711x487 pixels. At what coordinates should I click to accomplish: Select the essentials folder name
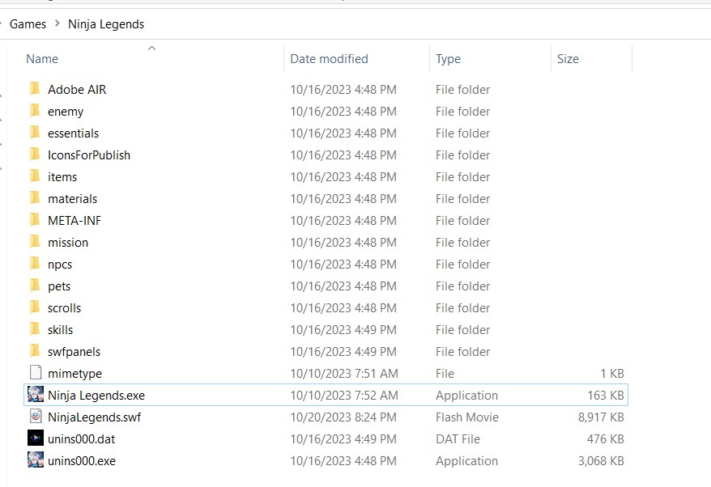73,133
